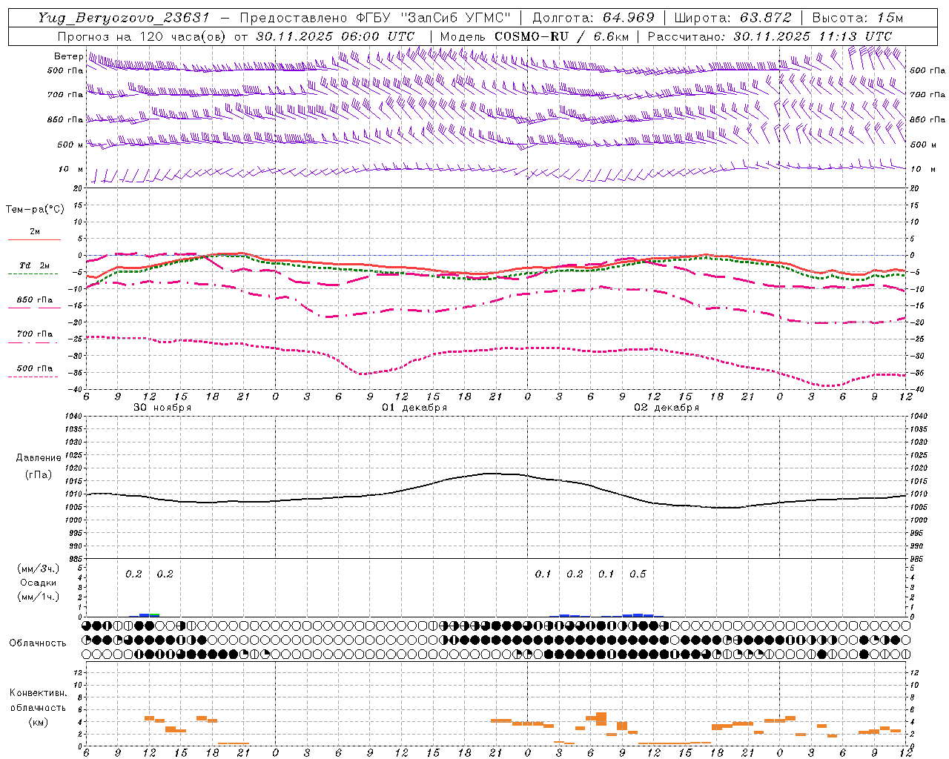
Task: Click the 500 м wind level label on left
Action: click(71, 145)
